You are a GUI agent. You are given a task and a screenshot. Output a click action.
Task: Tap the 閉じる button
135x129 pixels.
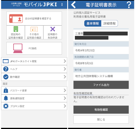101,120
